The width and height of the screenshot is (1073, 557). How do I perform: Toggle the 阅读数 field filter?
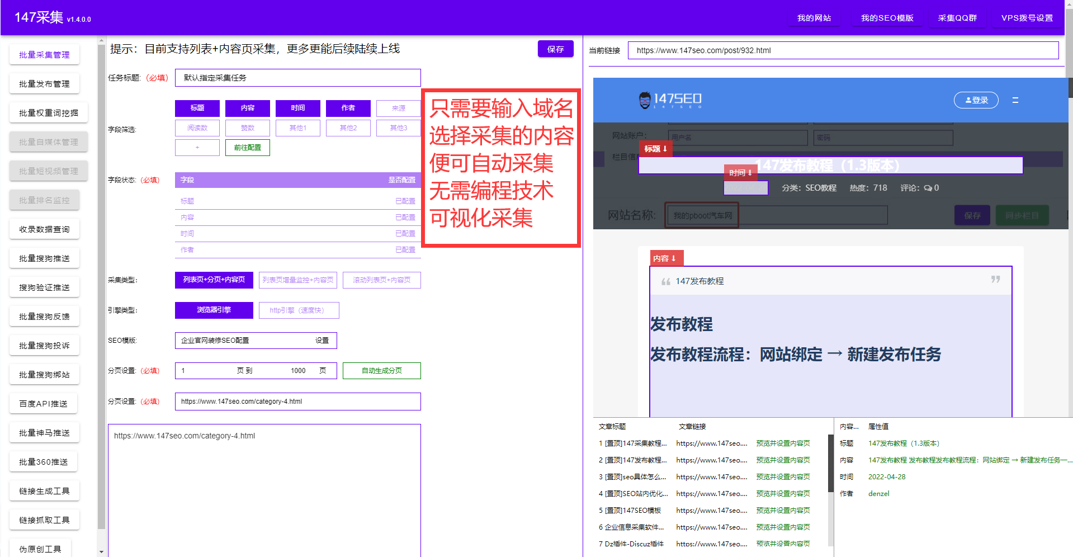point(197,128)
